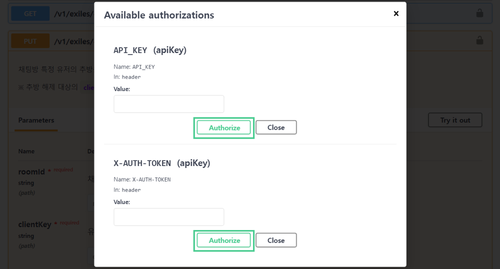500x269 pixels.
Task: Focus the API_KEY Value input field
Action: 169,104
